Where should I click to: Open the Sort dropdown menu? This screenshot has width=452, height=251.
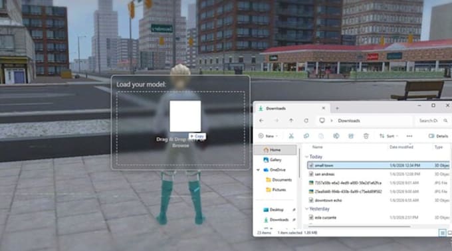point(389,136)
